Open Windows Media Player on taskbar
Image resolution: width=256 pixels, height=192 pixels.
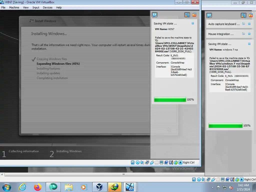84,187
